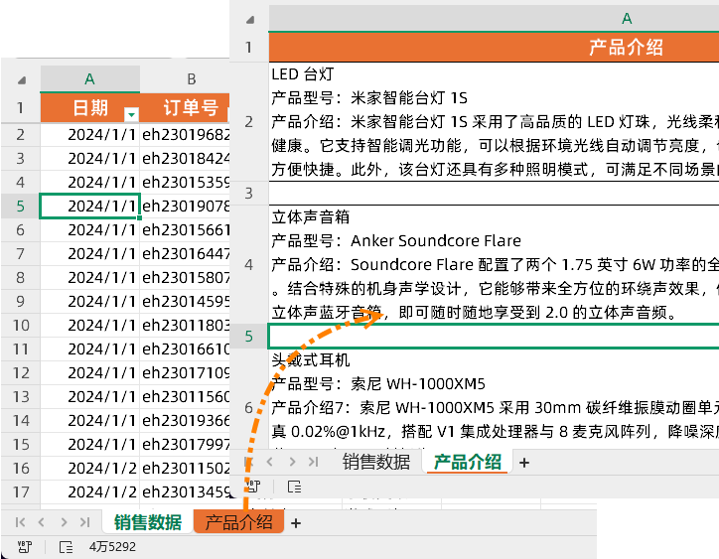Viewport: 719px width, 559px height.
Task: Click the 头戴式耳机 description cell
Action: pos(494,399)
